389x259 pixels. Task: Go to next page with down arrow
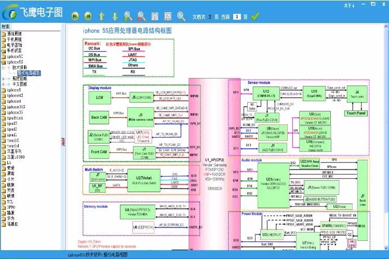115,16
